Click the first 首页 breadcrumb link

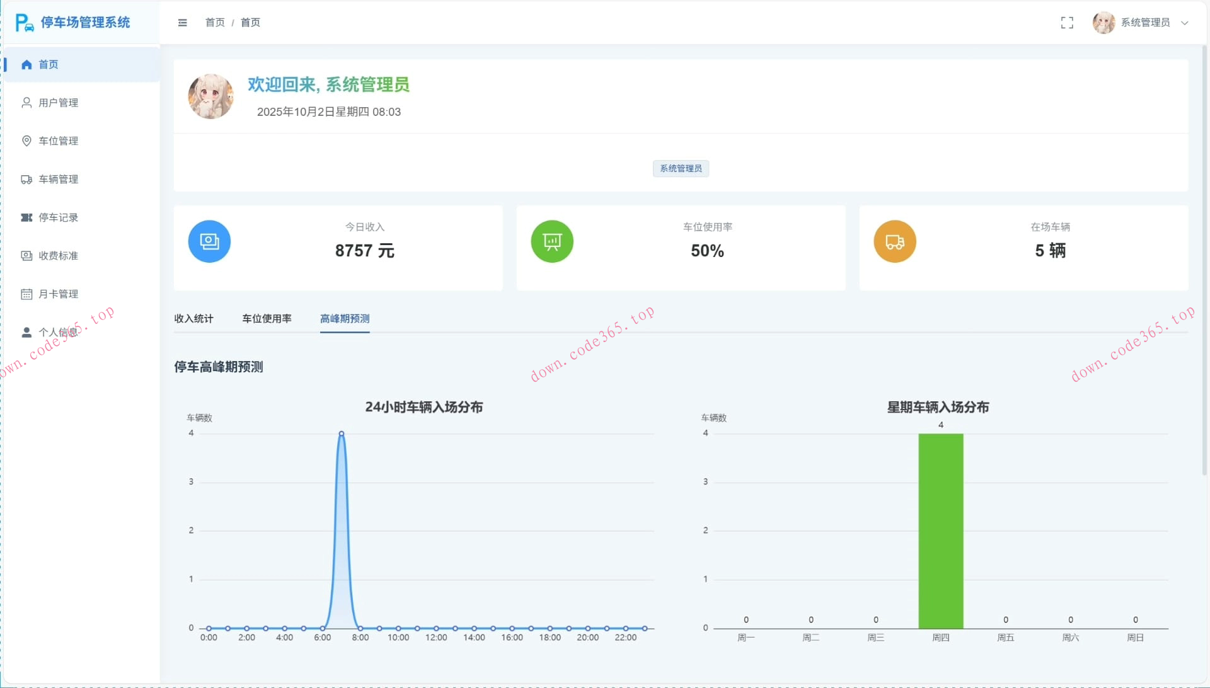(x=215, y=23)
